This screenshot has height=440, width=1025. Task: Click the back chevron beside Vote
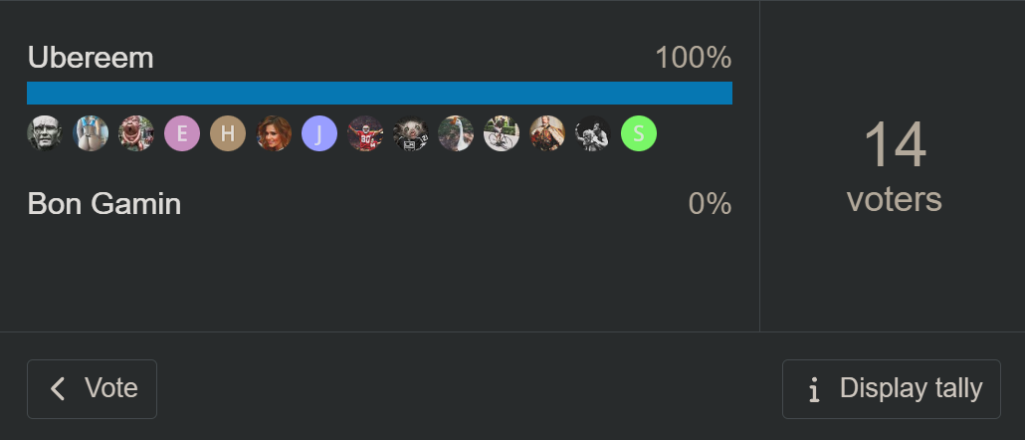[58, 389]
